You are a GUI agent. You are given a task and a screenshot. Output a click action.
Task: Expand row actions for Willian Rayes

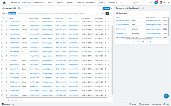108,95
